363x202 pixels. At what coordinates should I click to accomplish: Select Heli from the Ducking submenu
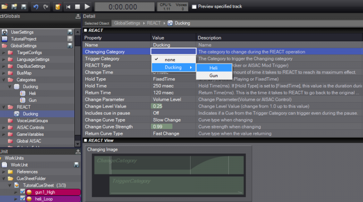pos(213,68)
